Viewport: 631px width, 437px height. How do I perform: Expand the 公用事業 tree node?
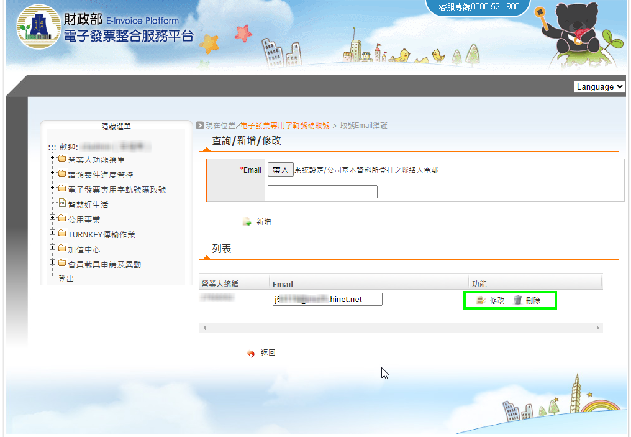53,219
